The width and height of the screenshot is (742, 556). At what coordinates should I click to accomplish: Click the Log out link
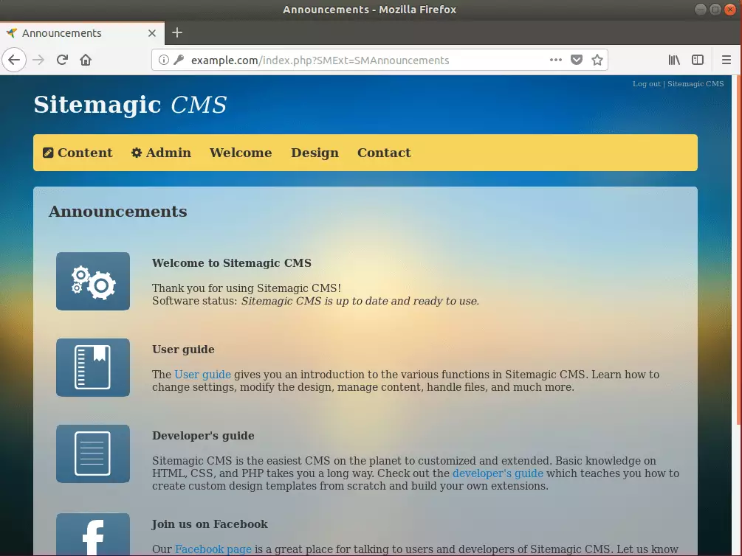[647, 83]
